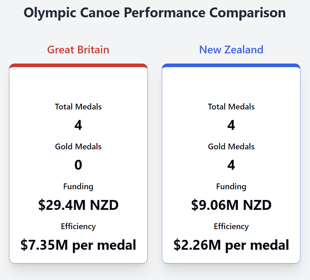Click the blue bar atop New Zealand card
Screen dimensions: 310x280
[x=231, y=65]
